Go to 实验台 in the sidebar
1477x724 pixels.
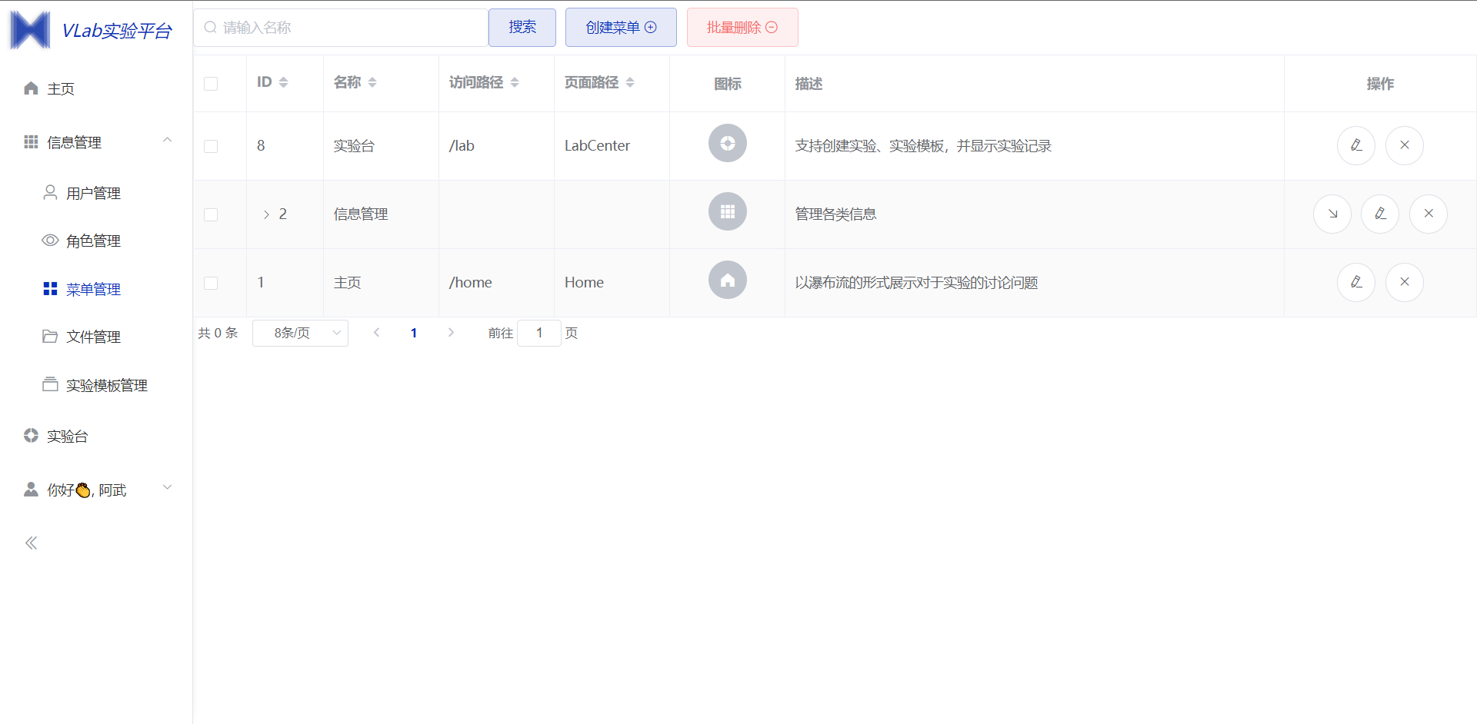(x=96, y=436)
